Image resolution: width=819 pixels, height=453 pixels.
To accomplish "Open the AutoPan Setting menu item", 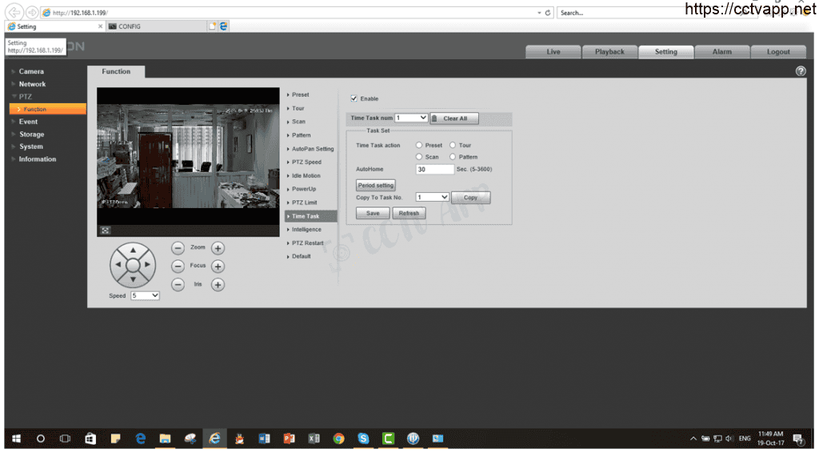I will coord(312,149).
